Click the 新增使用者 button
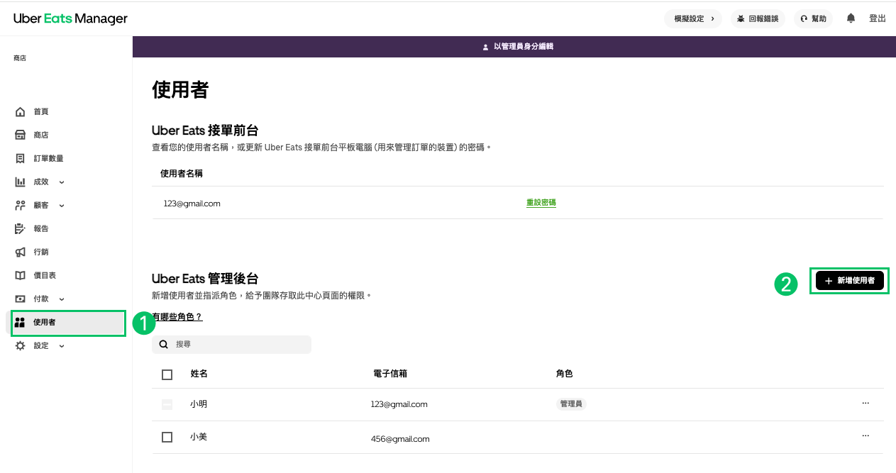 [849, 281]
